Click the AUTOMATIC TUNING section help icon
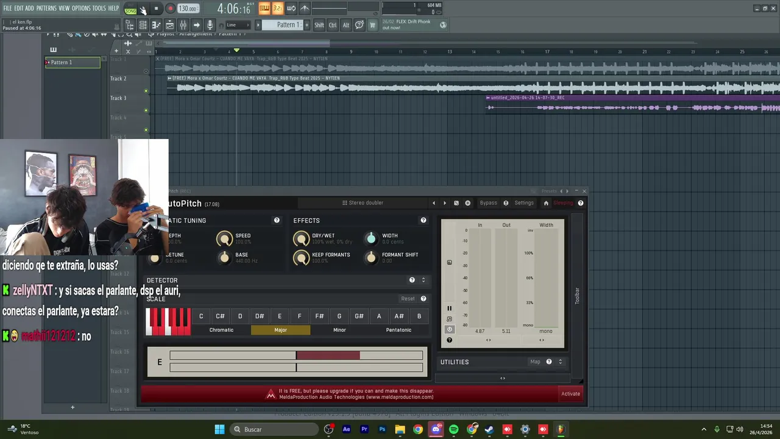The width and height of the screenshot is (780, 439). coord(277,220)
